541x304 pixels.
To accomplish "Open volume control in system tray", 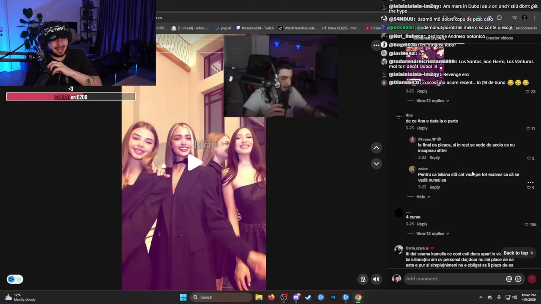I will [515, 297].
